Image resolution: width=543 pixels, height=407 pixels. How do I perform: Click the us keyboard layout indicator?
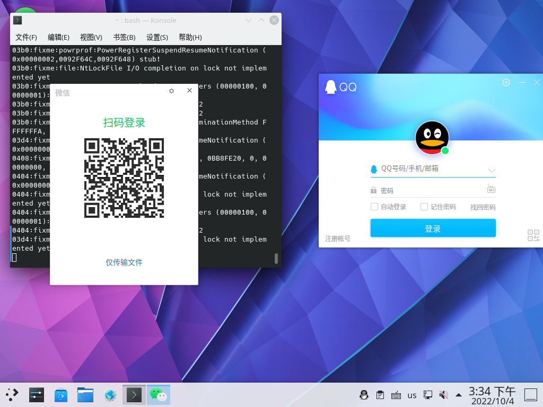[x=411, y=395]
